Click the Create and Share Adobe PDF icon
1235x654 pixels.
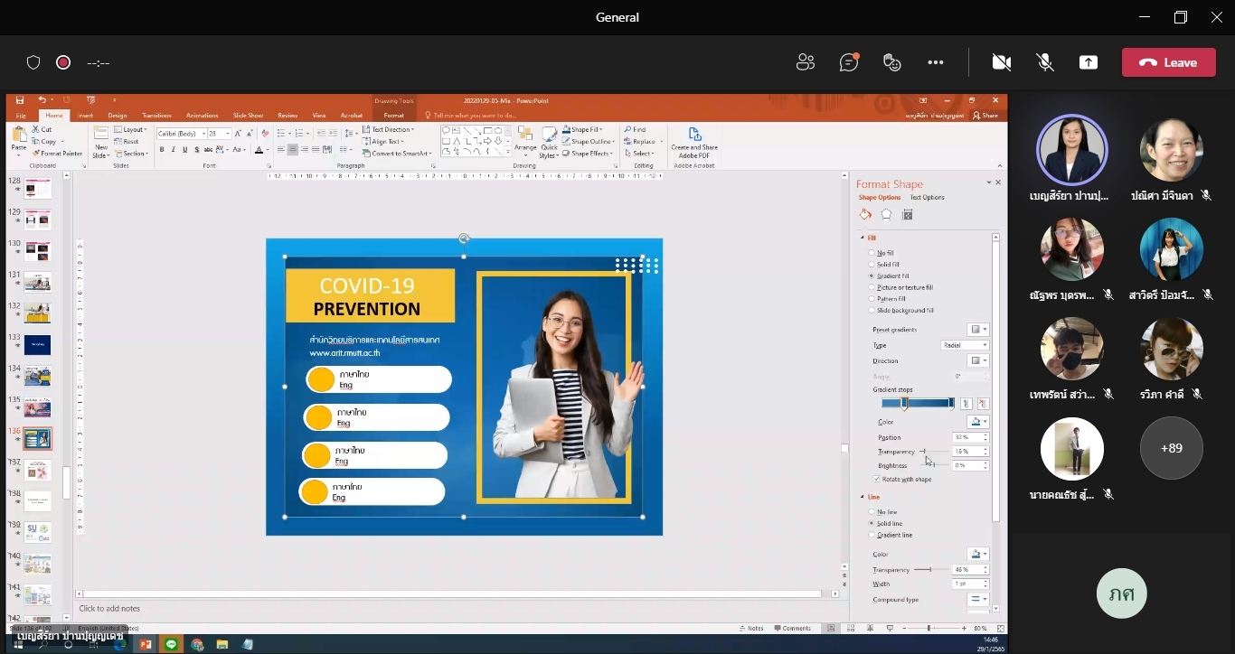click(x=694, y=143)
